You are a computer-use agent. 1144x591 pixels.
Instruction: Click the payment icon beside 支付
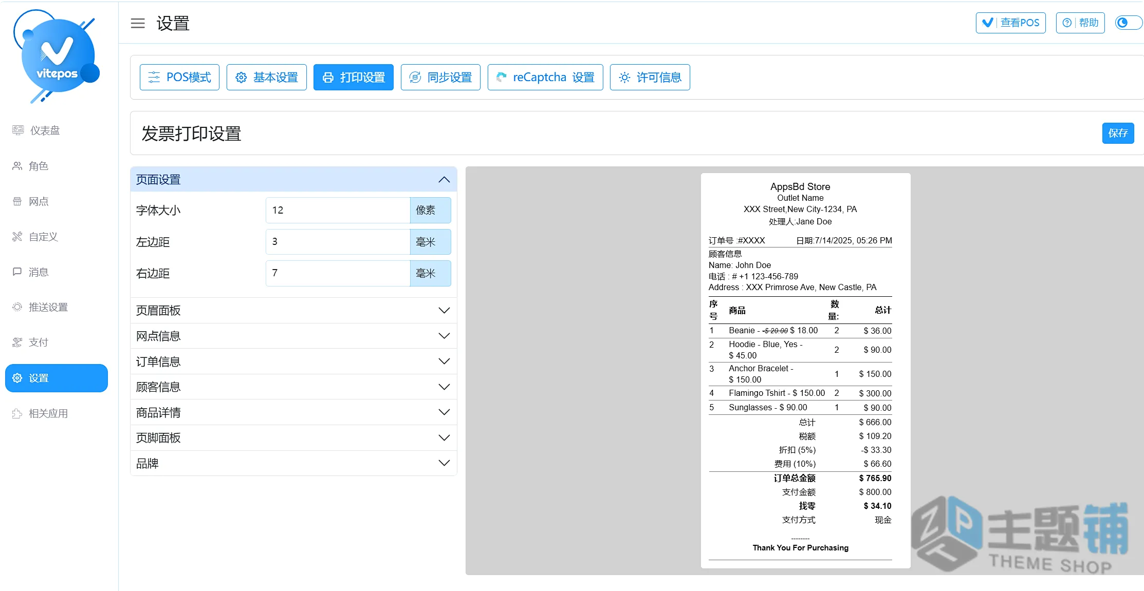click(17, 342)
